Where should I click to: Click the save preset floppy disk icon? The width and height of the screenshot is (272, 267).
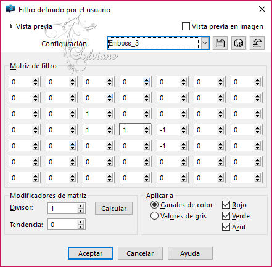pos(220,43)
